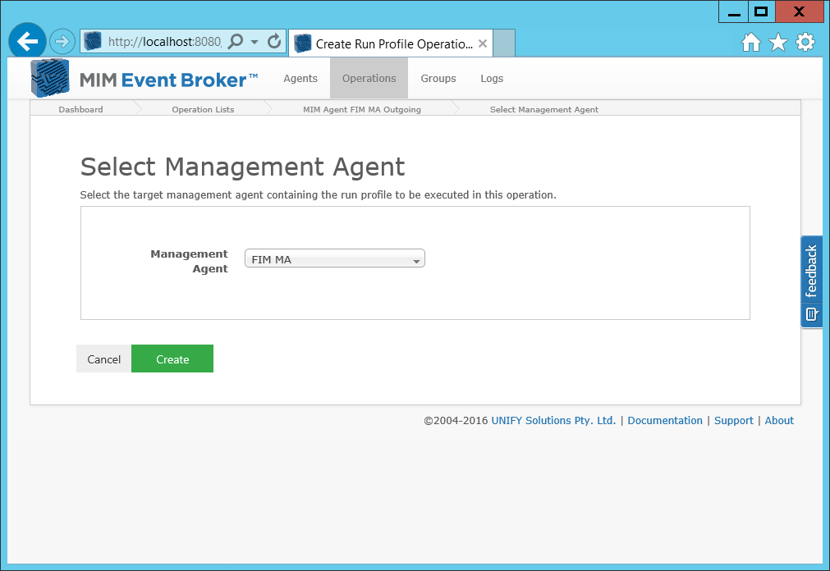Minimize the browser window
The image size is (830, 571).
click(x=734, y=11)
